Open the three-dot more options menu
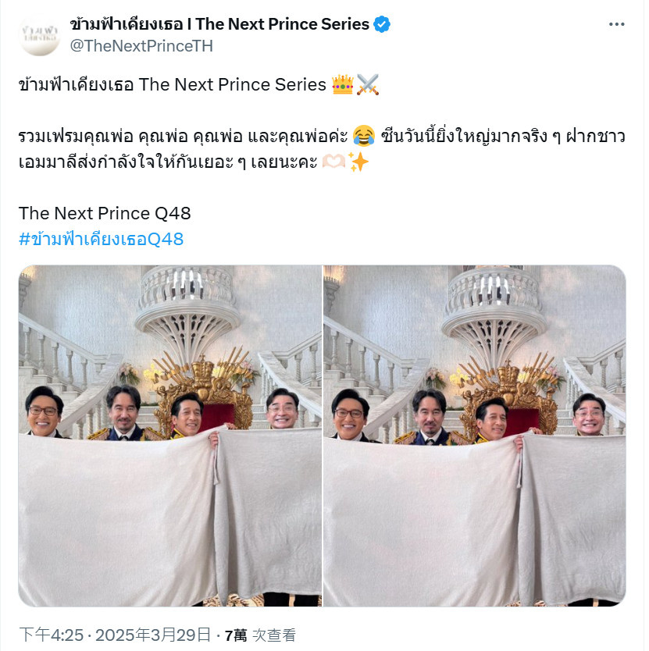Image resolution: width=649 pixels, height=651 pixels. click(x=616, y=24)
